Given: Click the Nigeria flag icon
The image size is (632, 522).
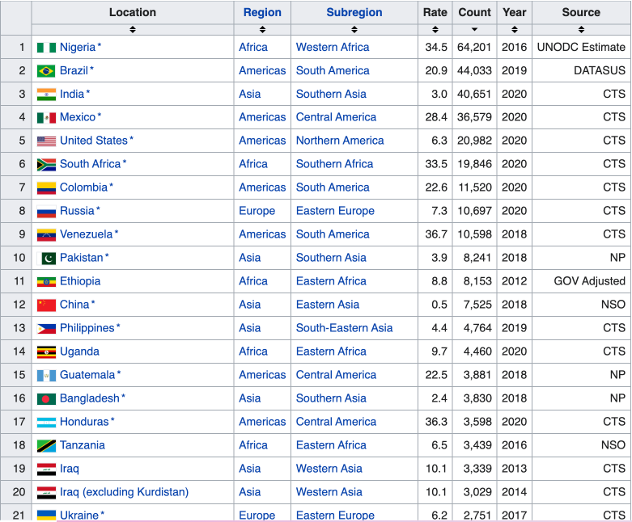Looking at the screenshot, I should [46, 48].
